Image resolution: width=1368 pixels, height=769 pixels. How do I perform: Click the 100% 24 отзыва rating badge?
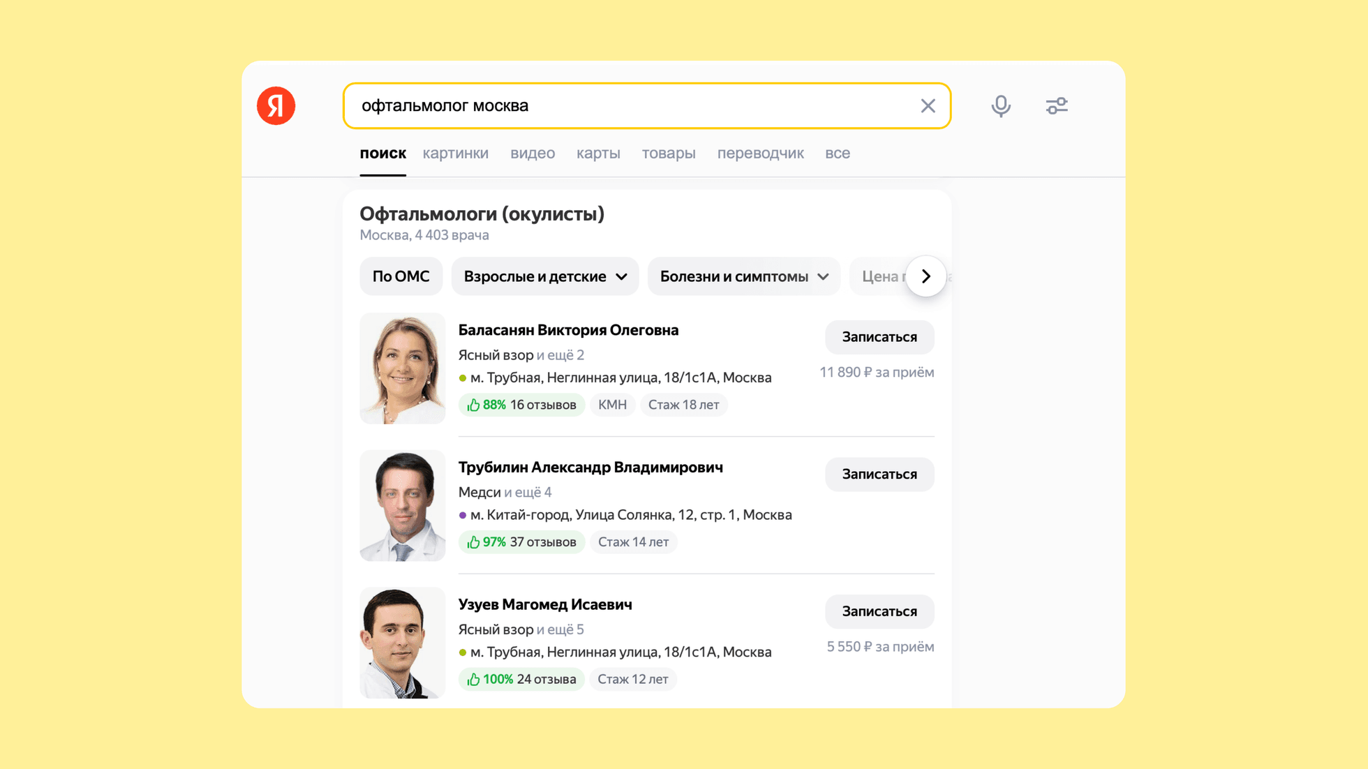(x=521, y=680)
